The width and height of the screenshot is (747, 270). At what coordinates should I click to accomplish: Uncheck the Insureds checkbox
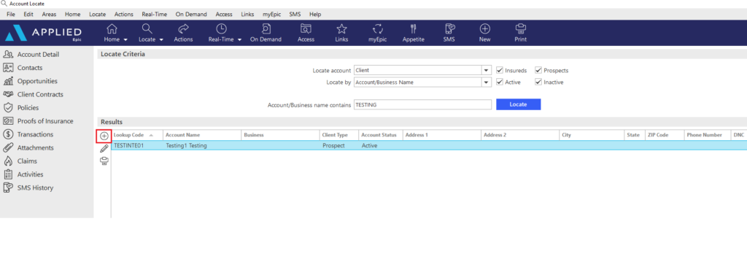click(x=499, y=71)
